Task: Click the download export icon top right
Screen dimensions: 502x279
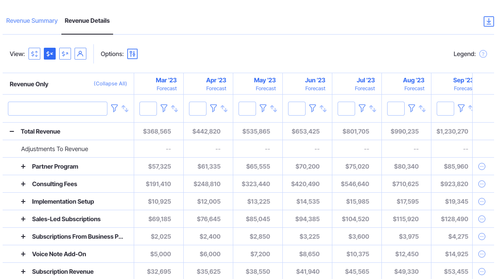Action: click(x=488, y=21)
